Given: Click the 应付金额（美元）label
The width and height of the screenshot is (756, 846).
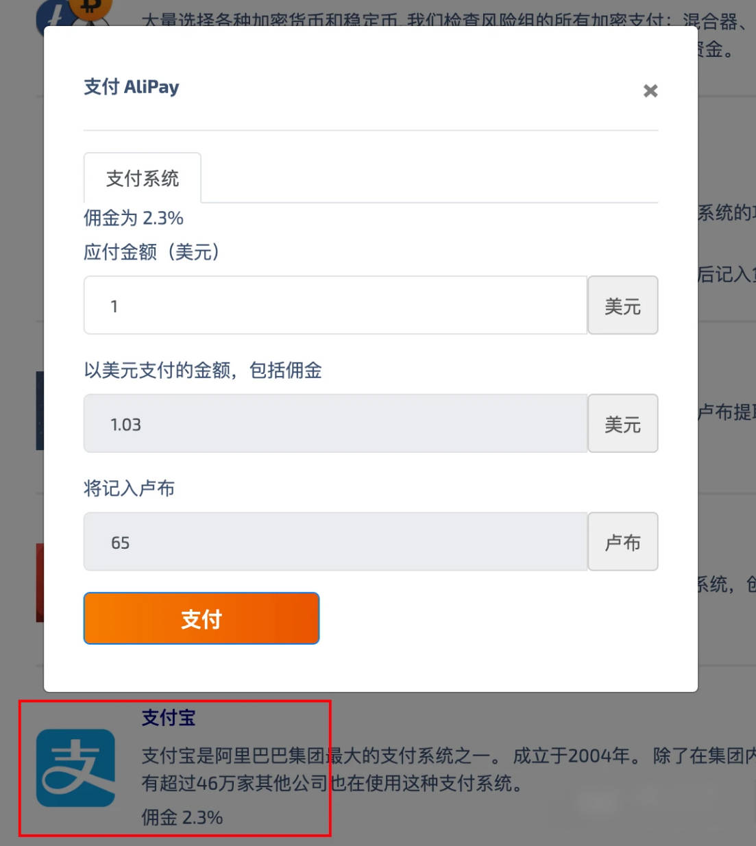Looking at the screenshot, I should 151,251.
